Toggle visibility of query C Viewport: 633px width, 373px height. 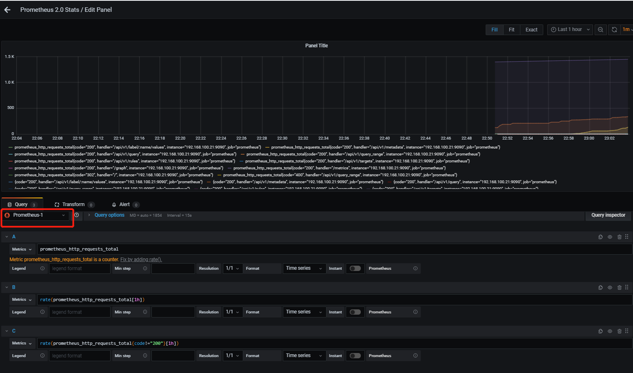[610, 331]
